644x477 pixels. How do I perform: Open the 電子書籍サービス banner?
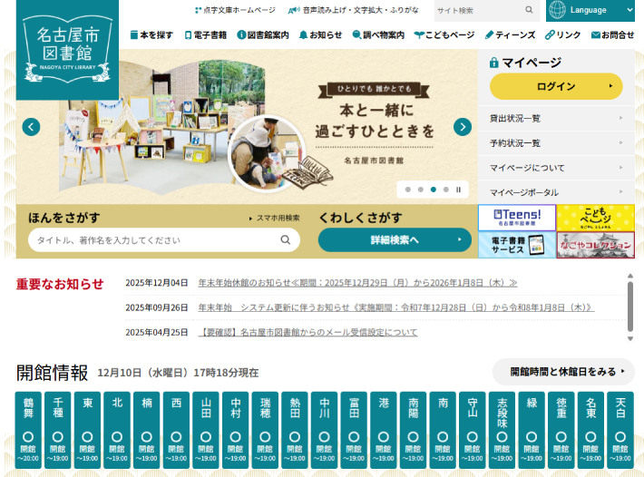516,245
